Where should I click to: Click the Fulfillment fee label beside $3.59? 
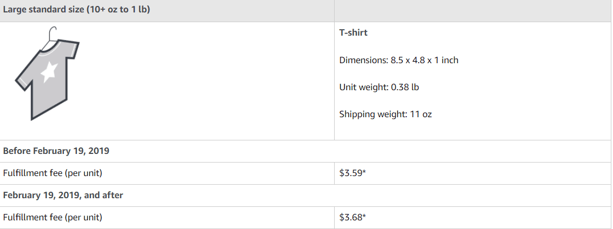53,173
